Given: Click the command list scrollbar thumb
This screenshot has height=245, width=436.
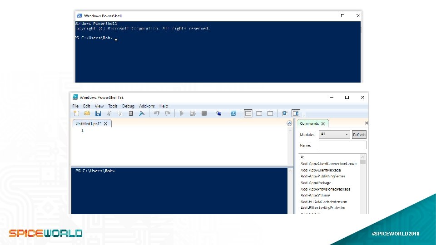Looking at the screenshot, I should 363,162.
